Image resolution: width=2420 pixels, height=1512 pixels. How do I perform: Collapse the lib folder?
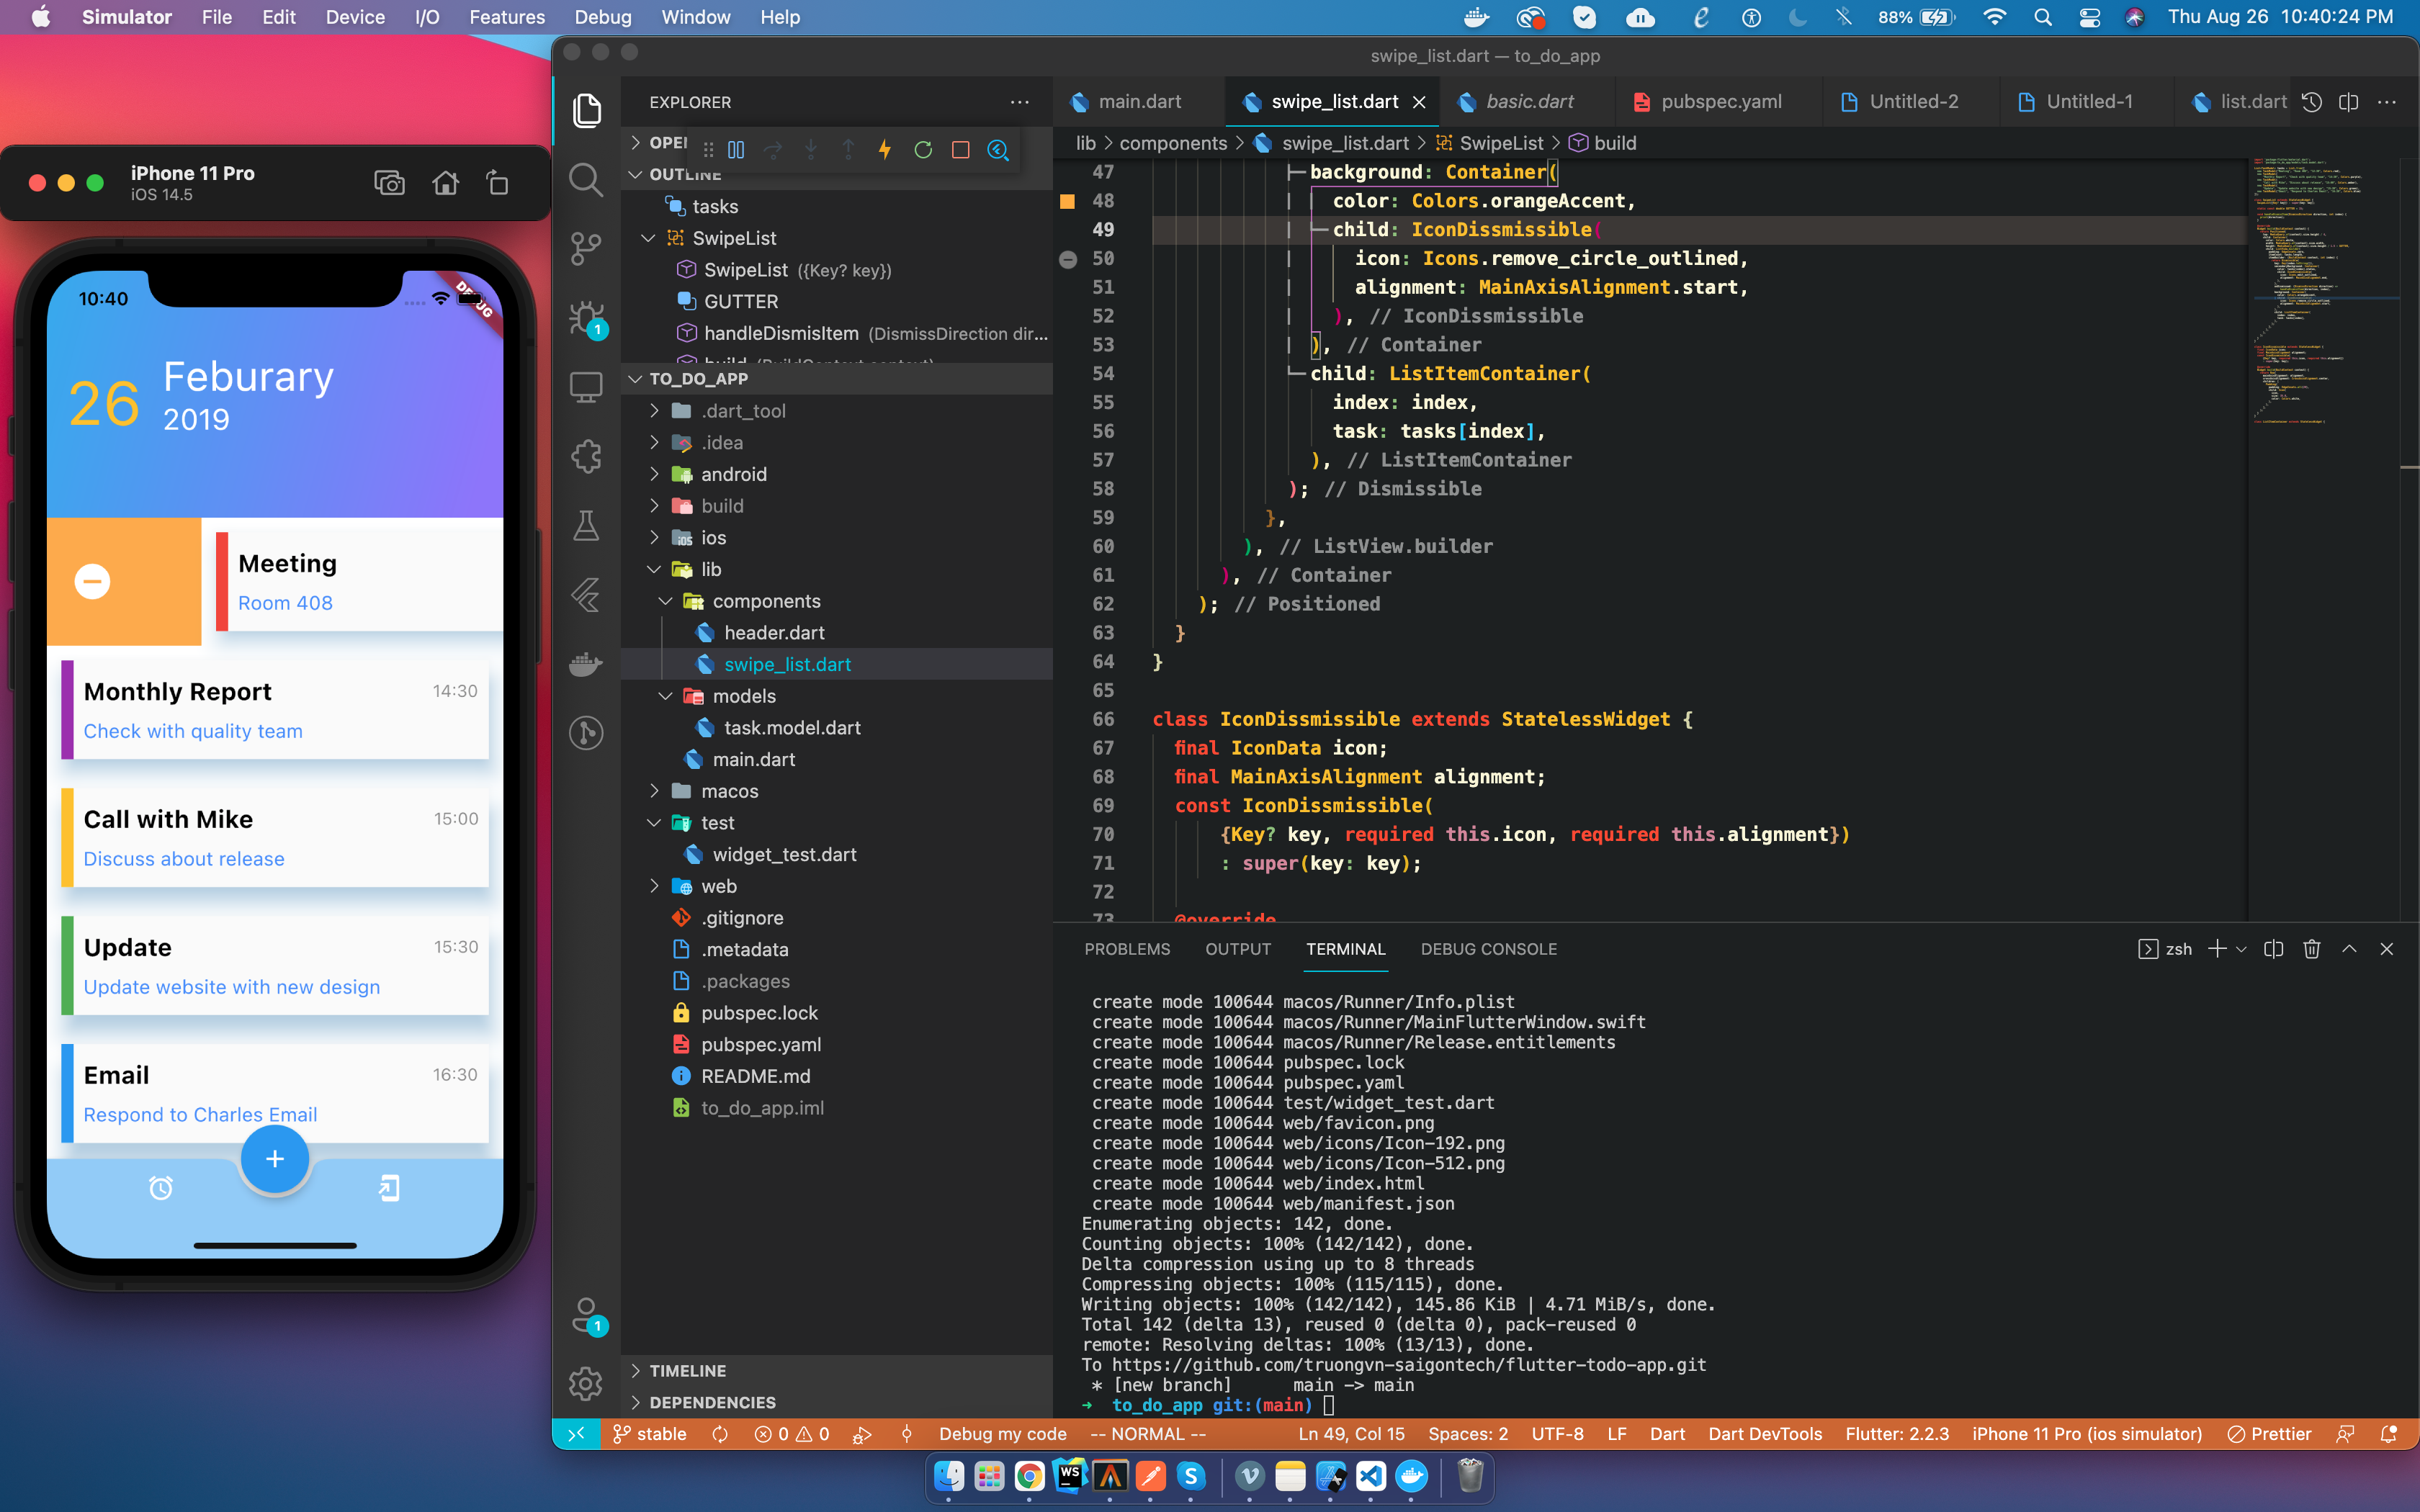coord(654,569)
